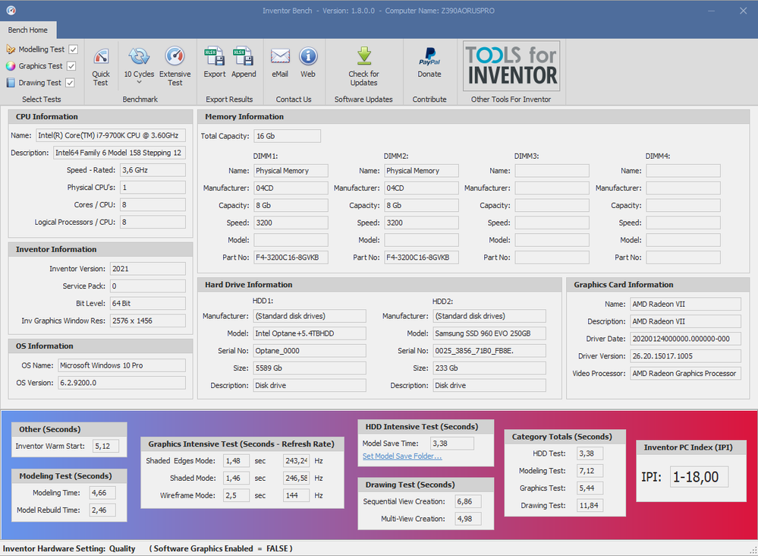Minimize the Inventor Bench window
Screen dimensions: 758x556
point(711,11)
